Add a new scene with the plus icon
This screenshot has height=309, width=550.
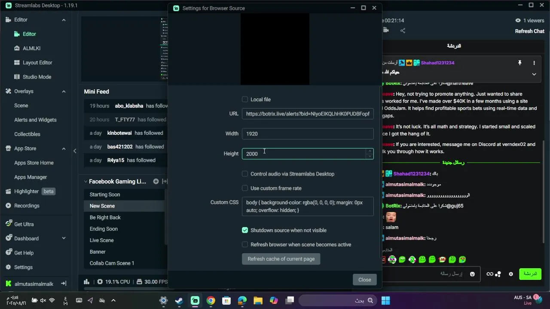point(156,182)
